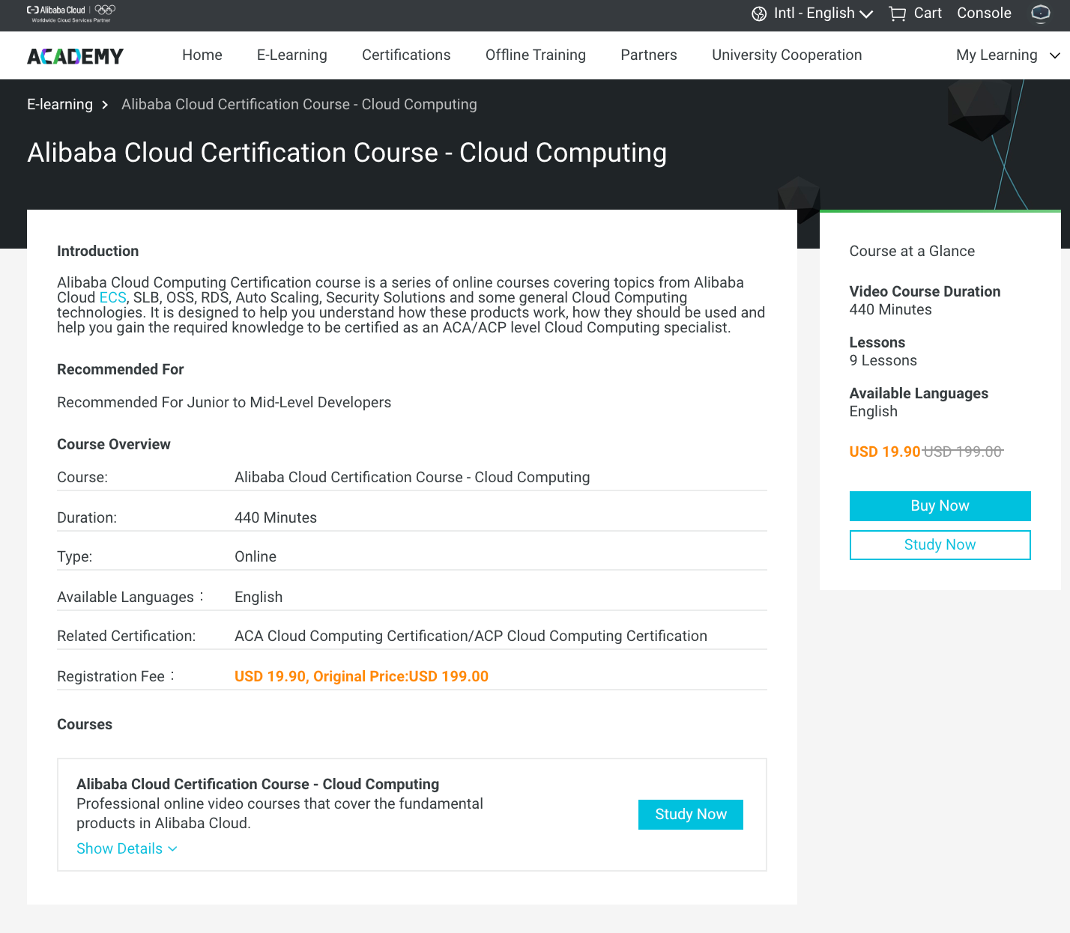
Task: Click the sidebar Lessons label
Action: 877,342
